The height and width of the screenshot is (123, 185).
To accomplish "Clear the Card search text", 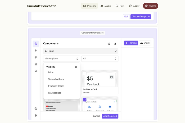I will point(115,51).
